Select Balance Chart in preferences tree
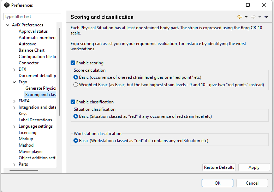Viewport: 274px width, 192px height. click(31, 50)
